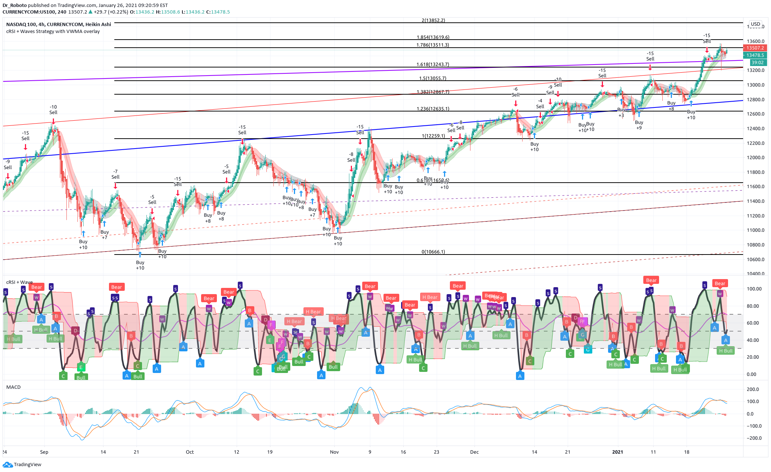This screenshot has width=771, height=472.
Task: Select the 0(10666.1) Fibonacci level label
Action: (x=433, y=252)
